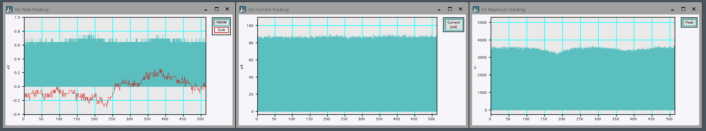706x131 pixels.
Task: Toggle the Current [pA] legend entry
Action: pos(453,25)
